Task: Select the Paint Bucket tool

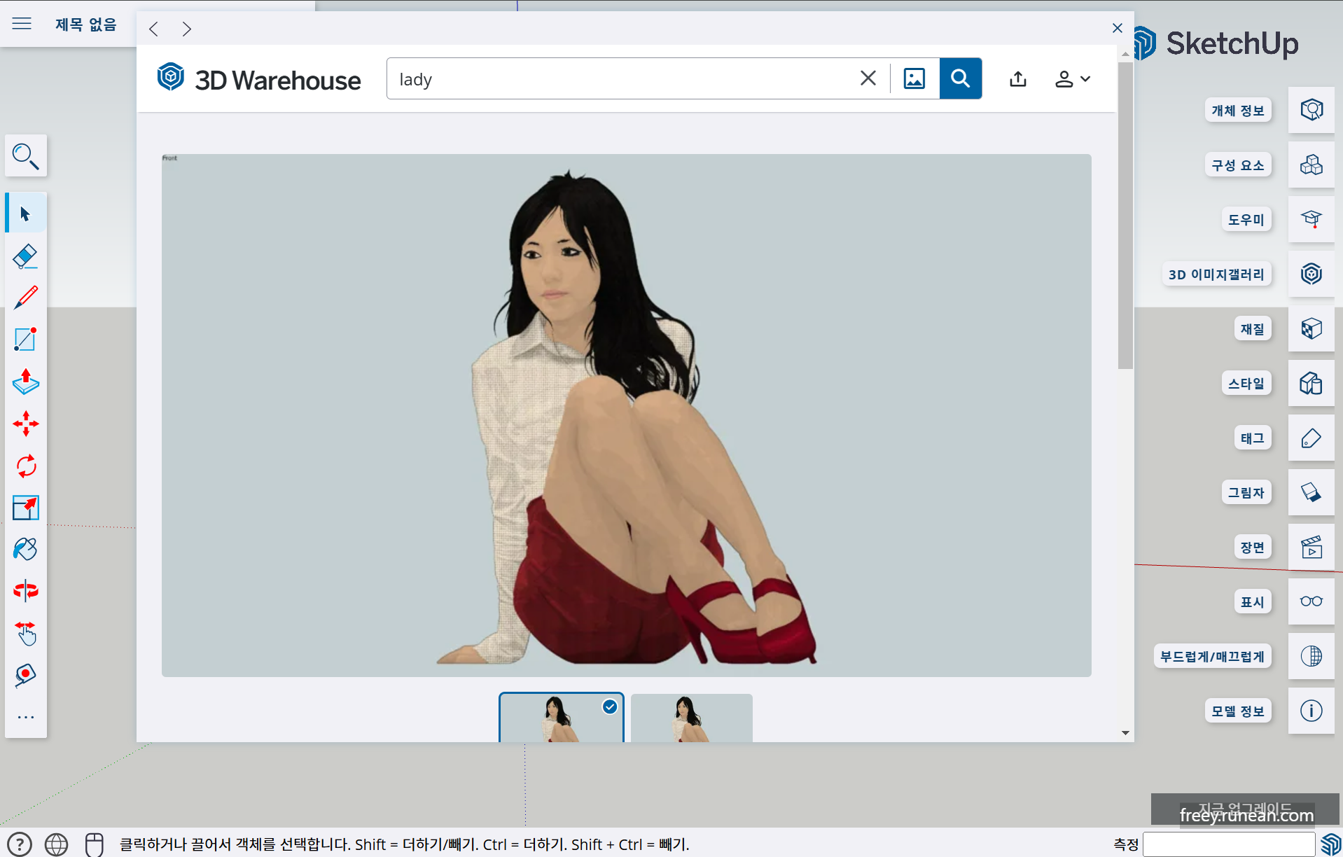Action: tap(25, 548)
